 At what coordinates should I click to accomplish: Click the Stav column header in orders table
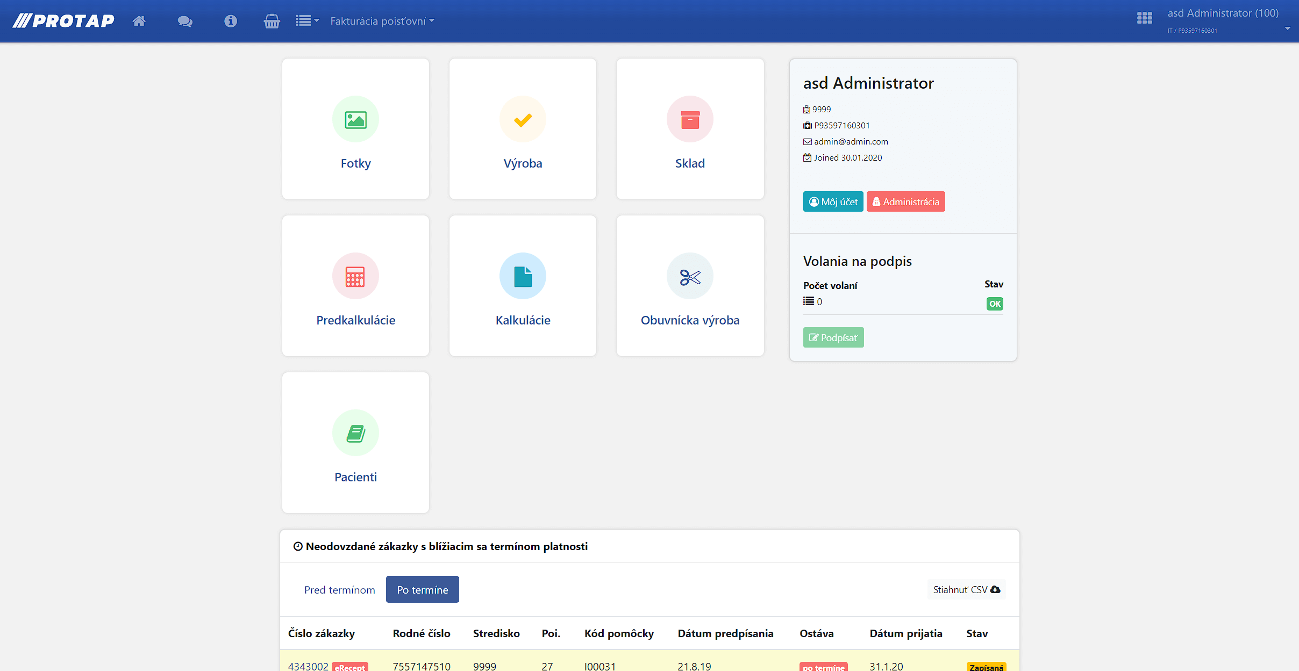(977, 633)
